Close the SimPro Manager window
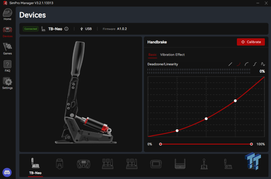271x179 pixels. pyautogui.click(x=266, y=3)
